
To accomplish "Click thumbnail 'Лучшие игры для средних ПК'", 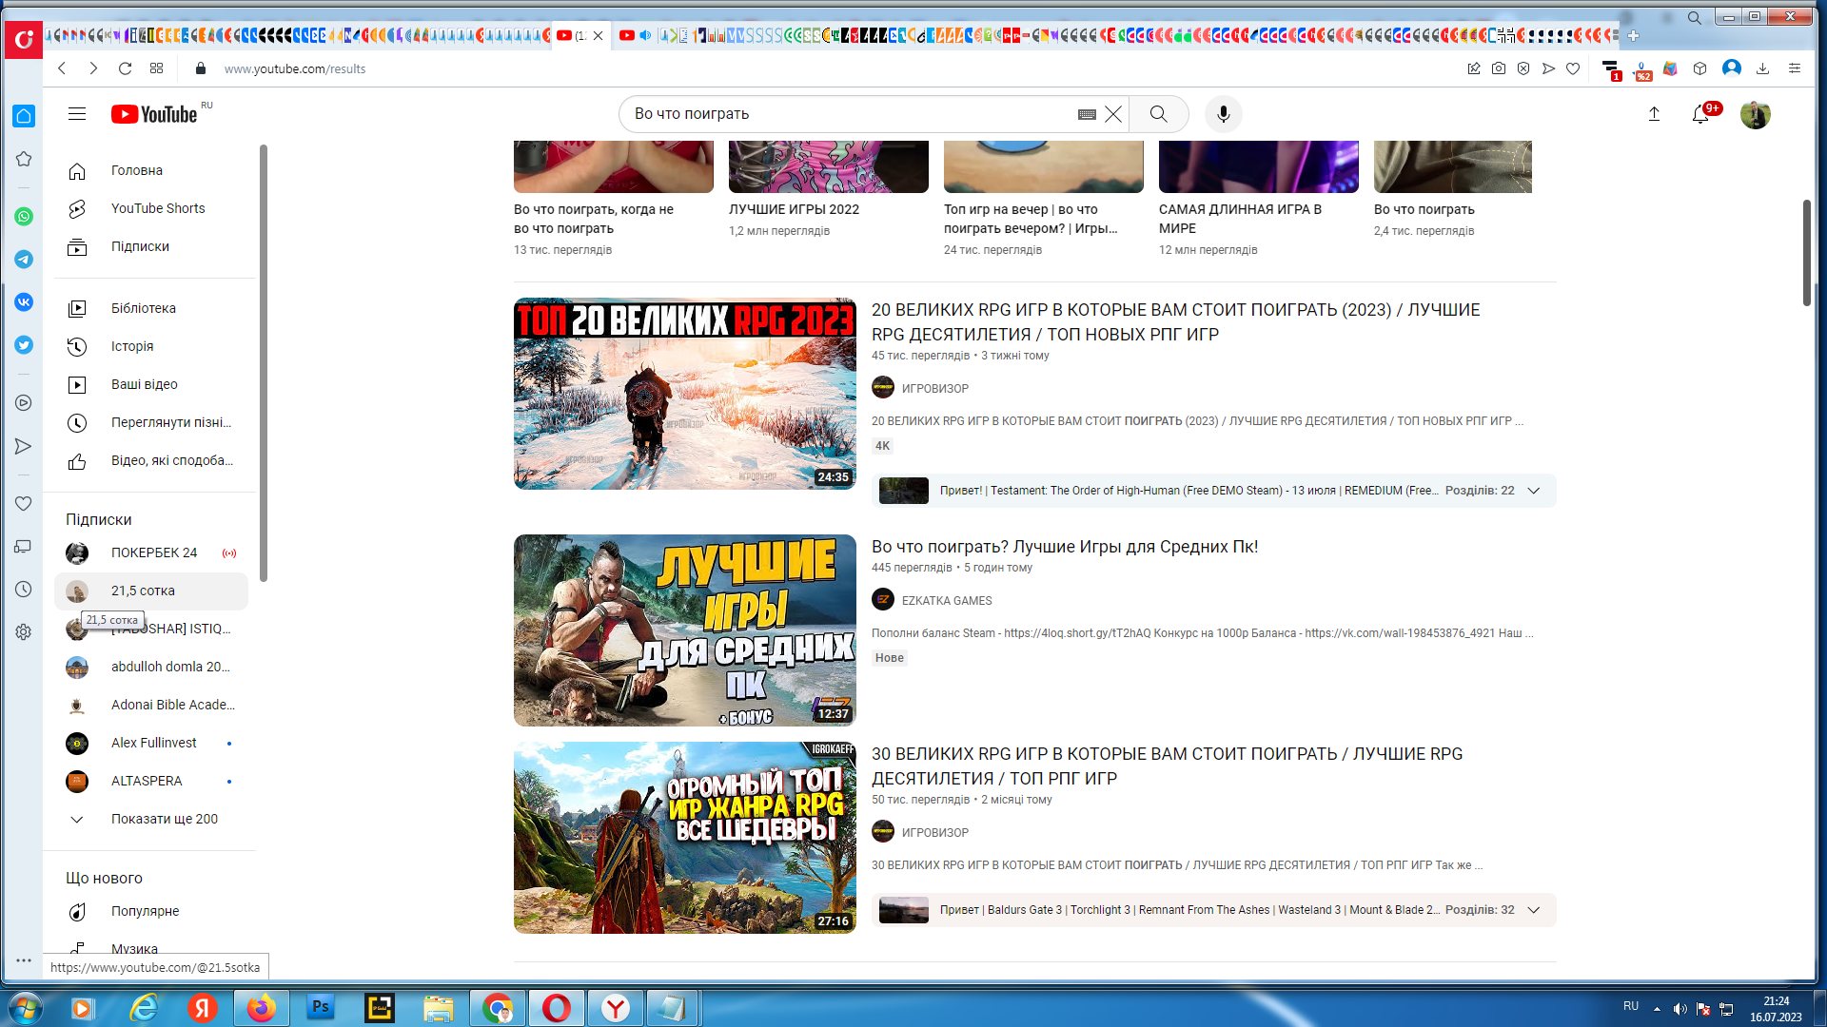I will (685, 630).
